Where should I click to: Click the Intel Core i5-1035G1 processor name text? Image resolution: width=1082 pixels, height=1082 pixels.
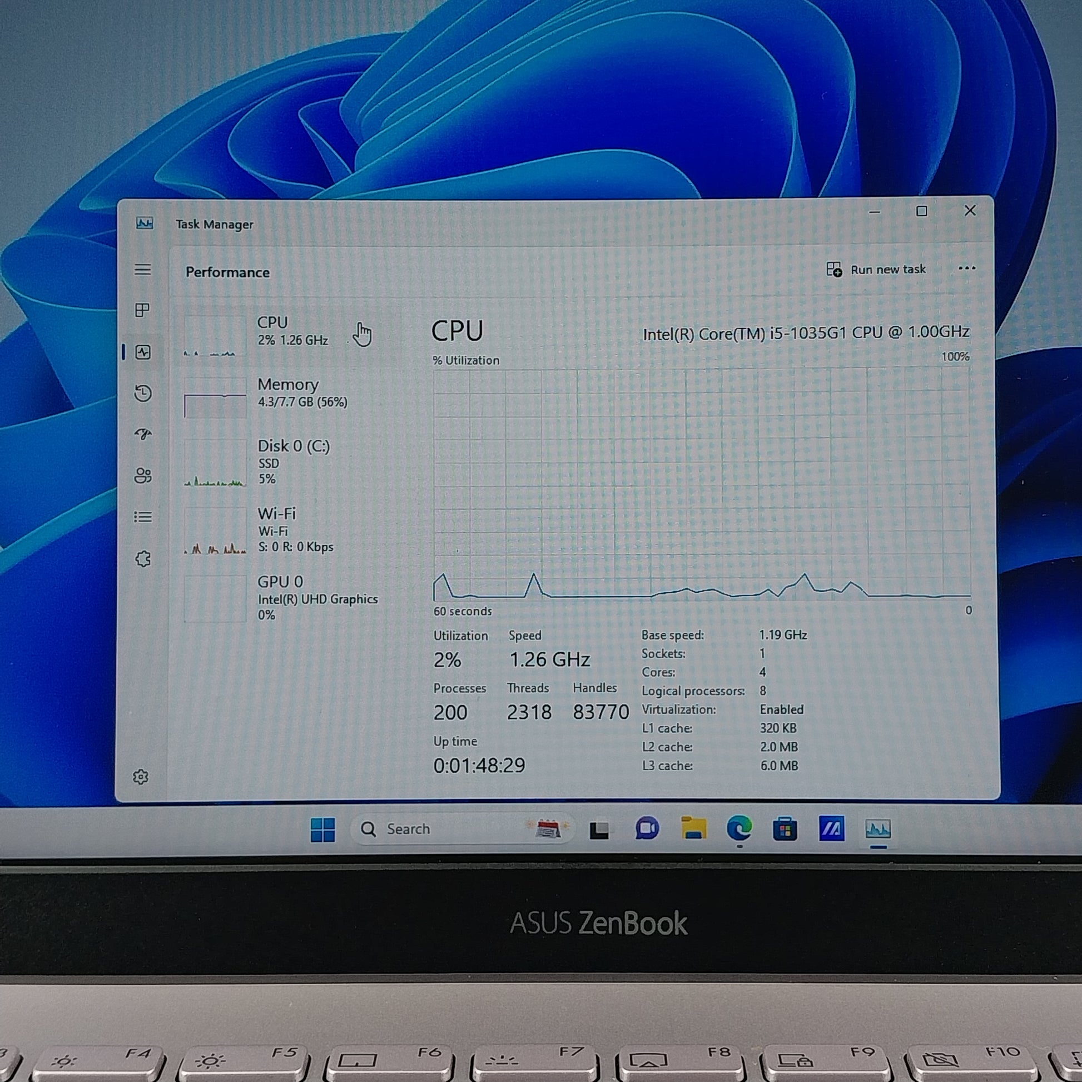point(806,333)
